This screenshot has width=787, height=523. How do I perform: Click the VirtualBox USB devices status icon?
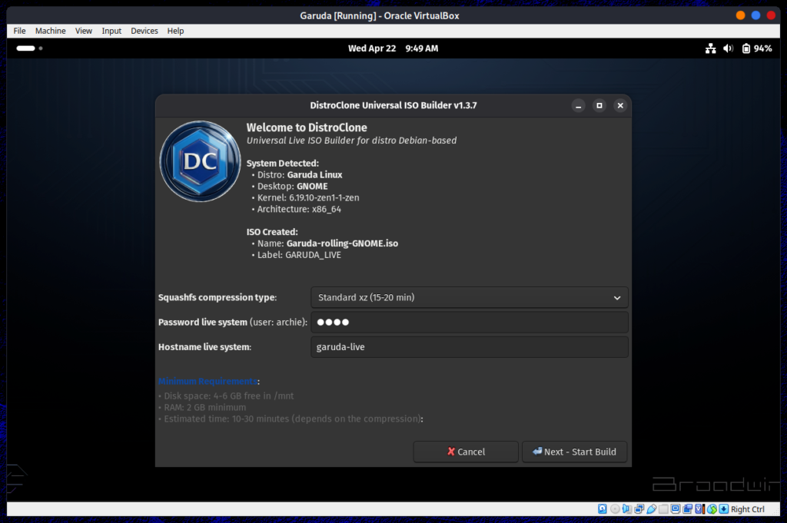click(x=649, y=509)
